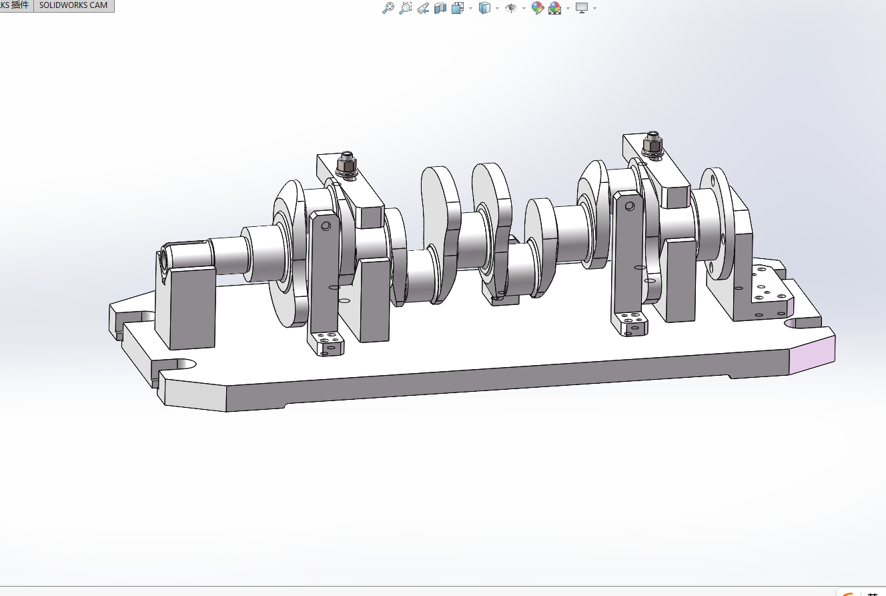The height and width of the screenshot is (596, 886).
Task: Switch to the SOLIDWORKS CAM tab
Action: (73, 5)
